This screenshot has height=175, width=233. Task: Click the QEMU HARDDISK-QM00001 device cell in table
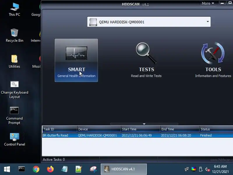(x=97, y=135)
